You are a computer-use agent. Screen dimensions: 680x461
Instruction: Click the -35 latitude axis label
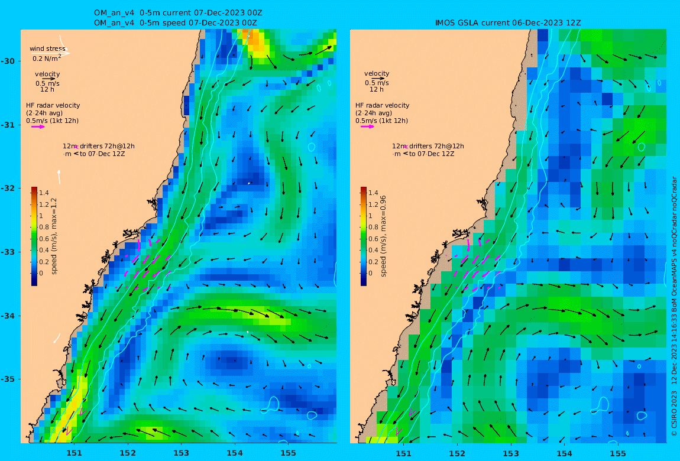[x=7, y=379]
